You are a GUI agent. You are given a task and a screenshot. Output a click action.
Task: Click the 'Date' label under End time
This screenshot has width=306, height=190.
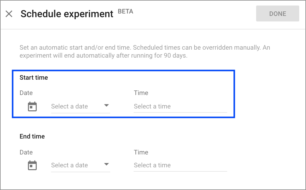pos(26,153)
